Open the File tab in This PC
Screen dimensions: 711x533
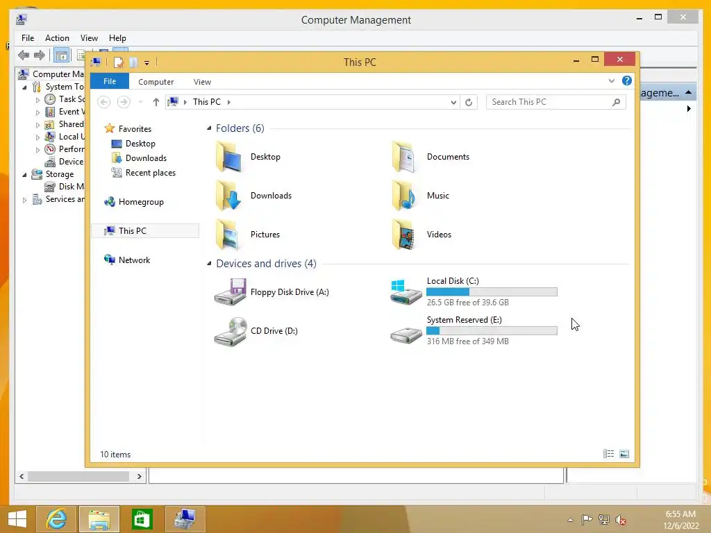[x=110, y=81]
